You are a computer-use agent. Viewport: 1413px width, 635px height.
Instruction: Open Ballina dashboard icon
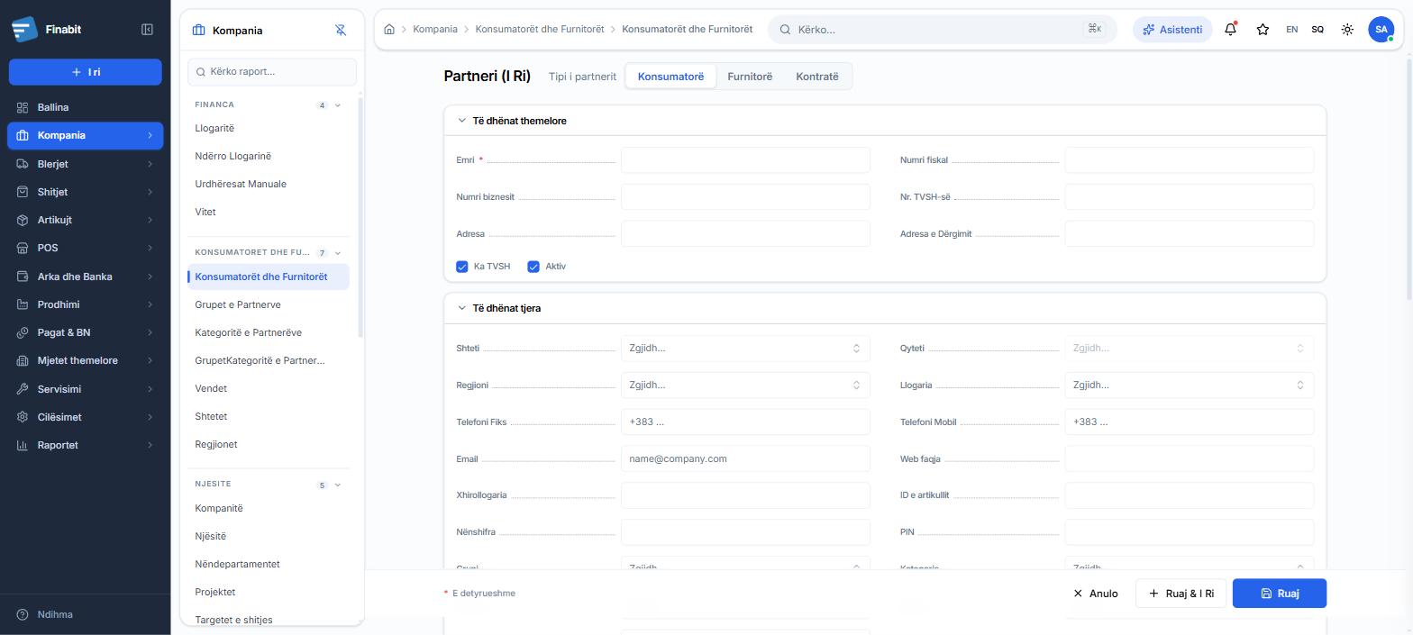tap(23, 107)
